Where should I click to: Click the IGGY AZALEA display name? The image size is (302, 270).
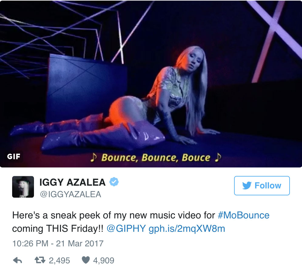coord(72,182)
